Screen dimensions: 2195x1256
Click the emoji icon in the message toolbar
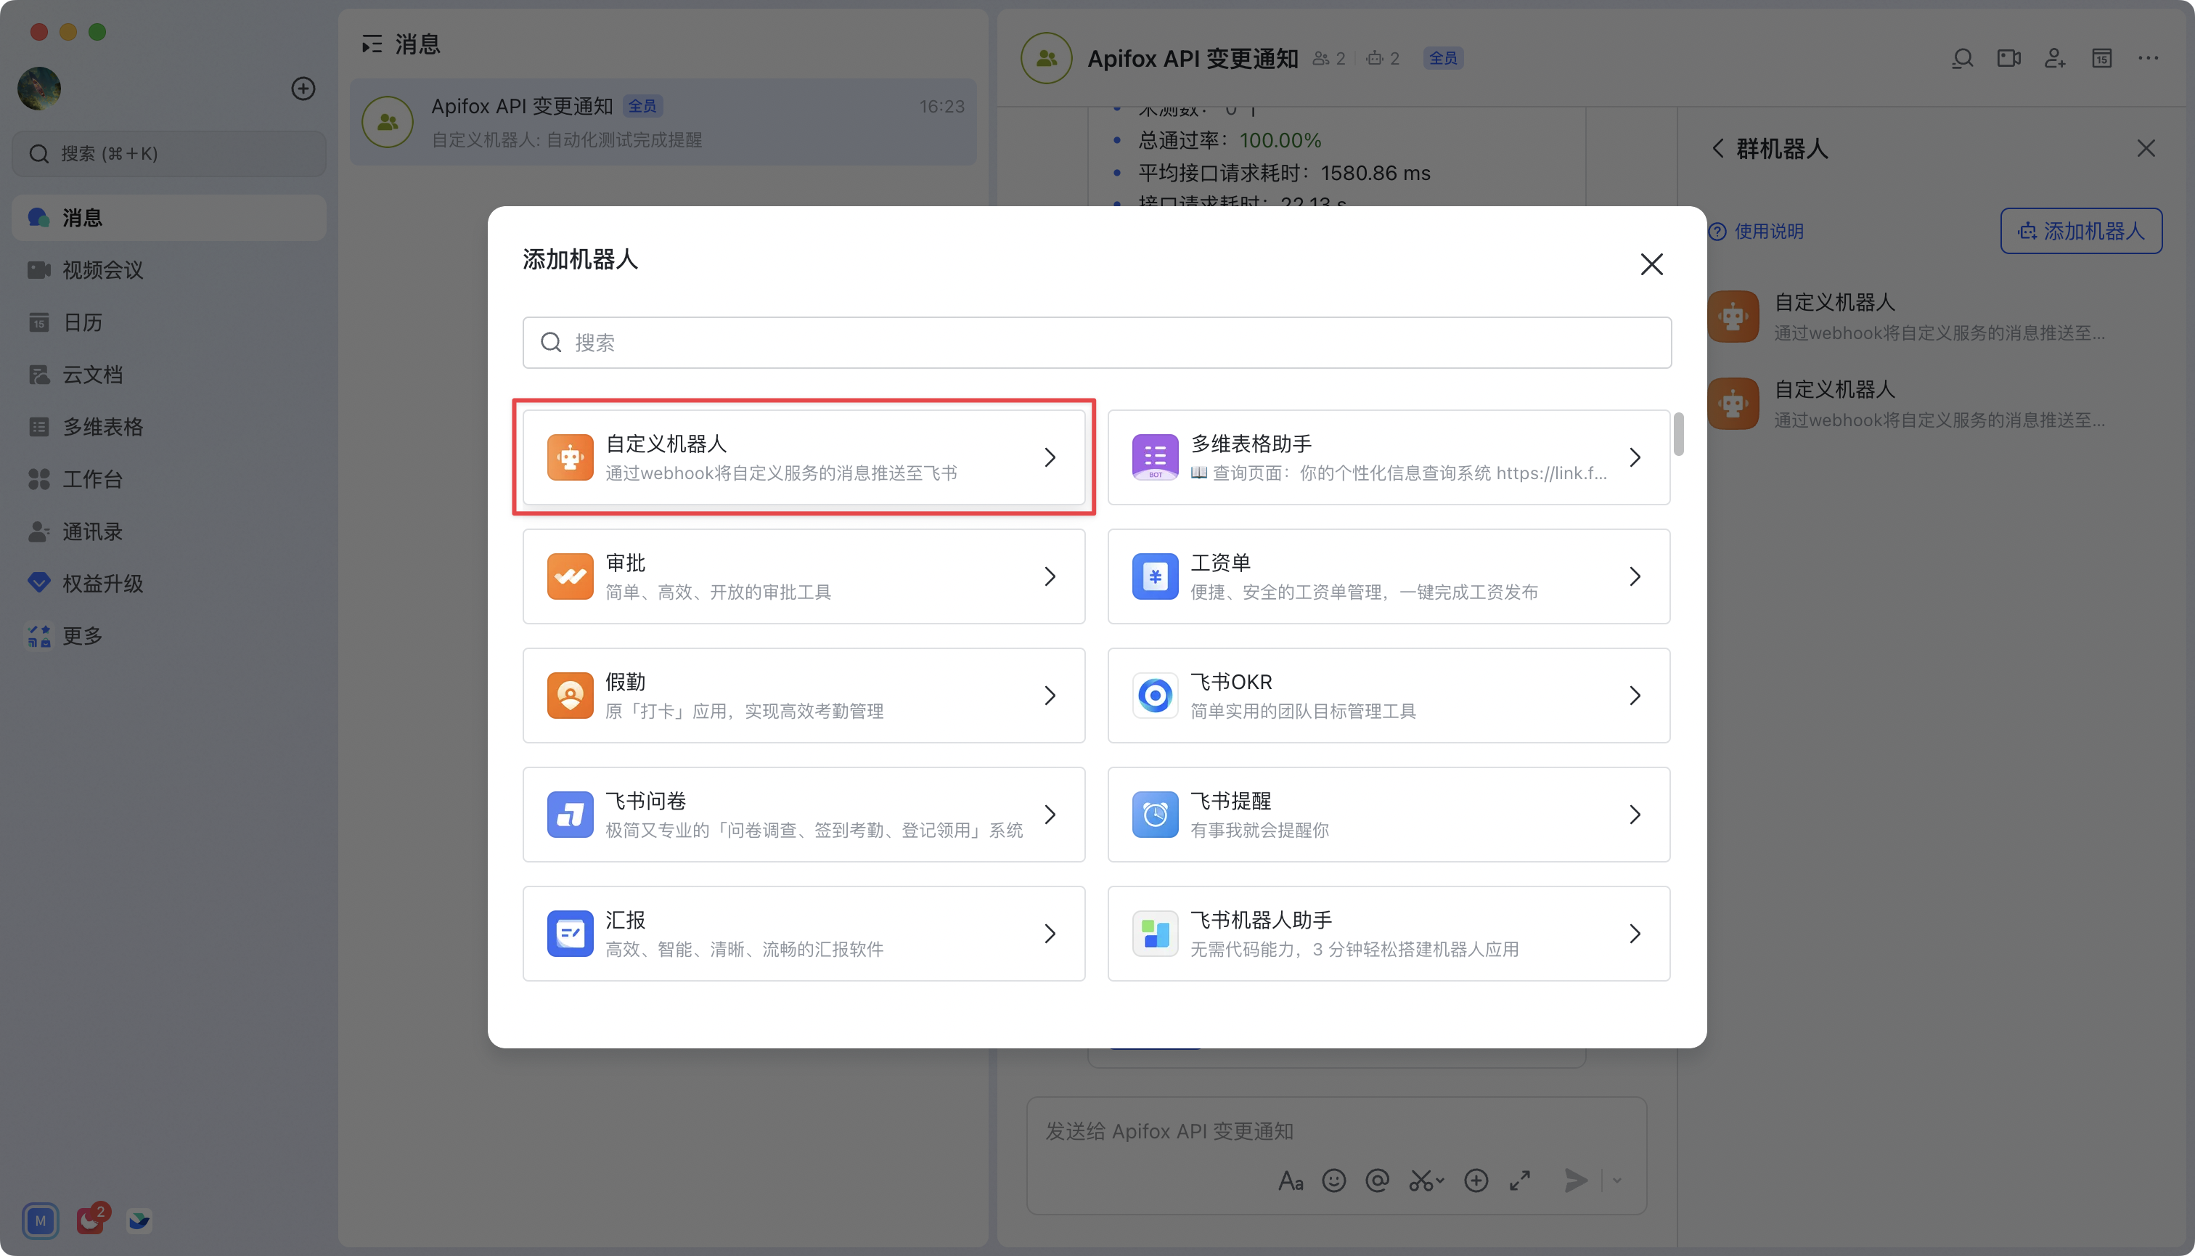(x=1333, y=1180)
